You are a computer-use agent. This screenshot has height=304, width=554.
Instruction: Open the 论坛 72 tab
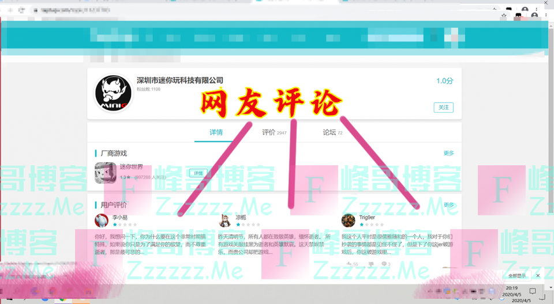pyautogui.click(x=332, y=132)
